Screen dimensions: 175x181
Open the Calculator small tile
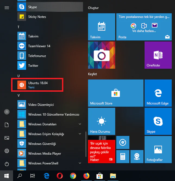123,157
